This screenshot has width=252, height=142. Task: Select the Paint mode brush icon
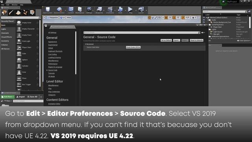pos(11,13)
